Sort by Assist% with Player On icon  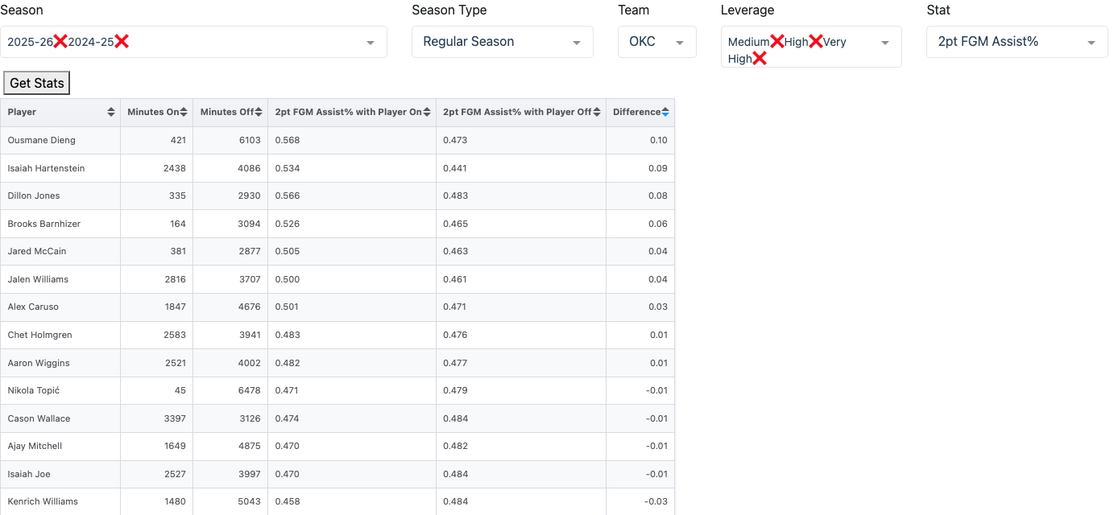tap(427, 113)
